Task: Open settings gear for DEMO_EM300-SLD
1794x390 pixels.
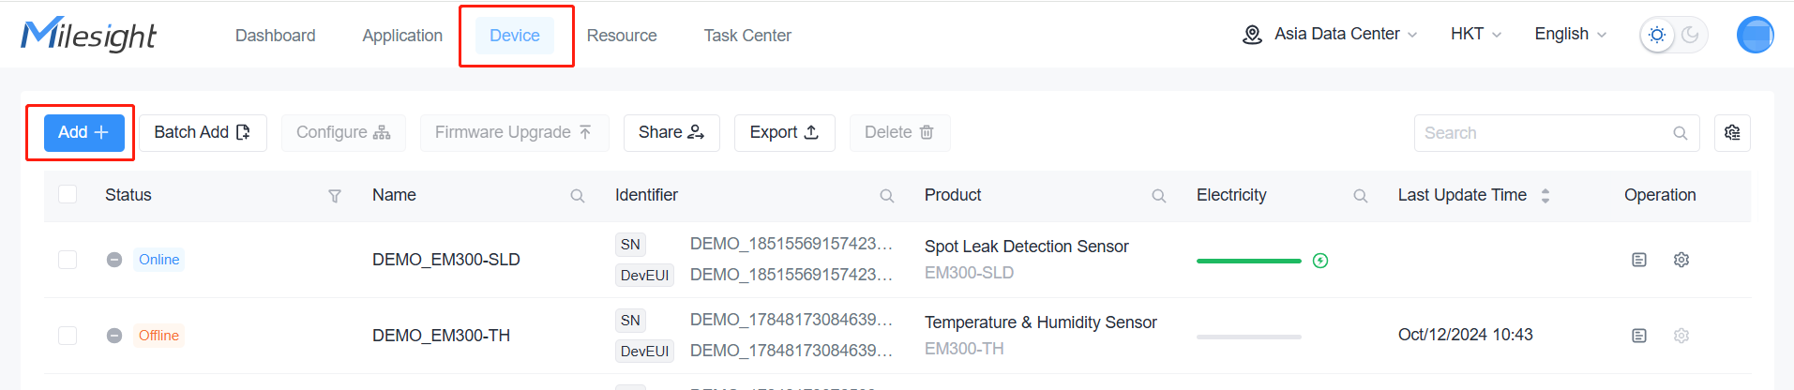Action: (x=1681, y=260)
